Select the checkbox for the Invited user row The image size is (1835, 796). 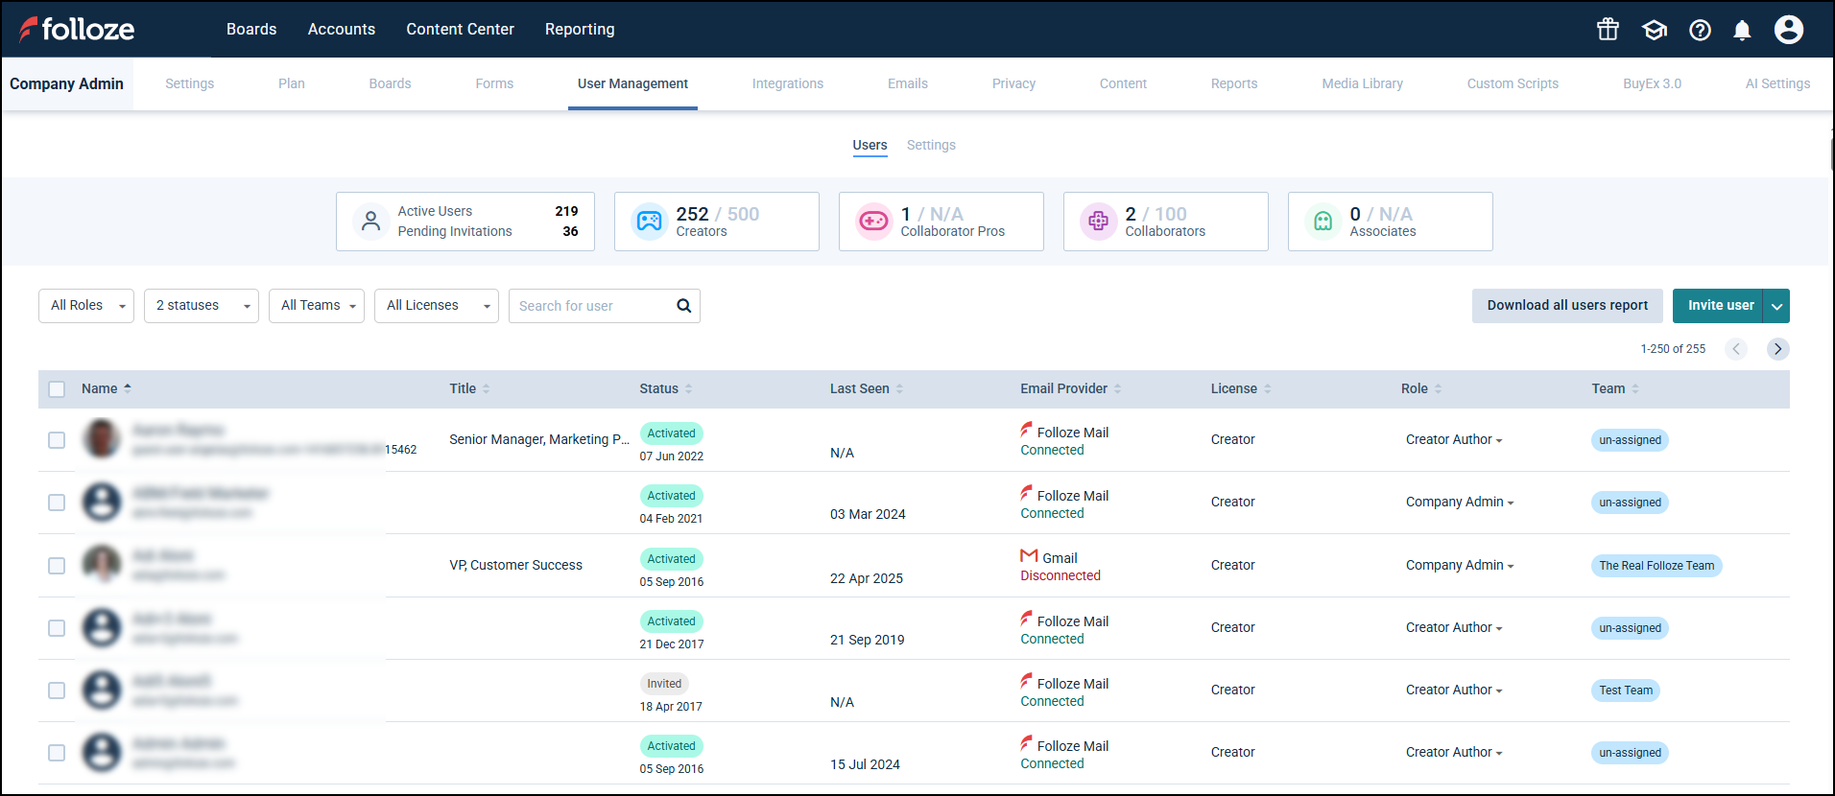coord(57,691)
